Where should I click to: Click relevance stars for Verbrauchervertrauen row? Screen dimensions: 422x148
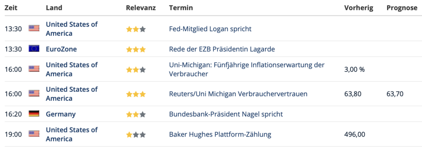pyautogui.click(x=136, y=94)
